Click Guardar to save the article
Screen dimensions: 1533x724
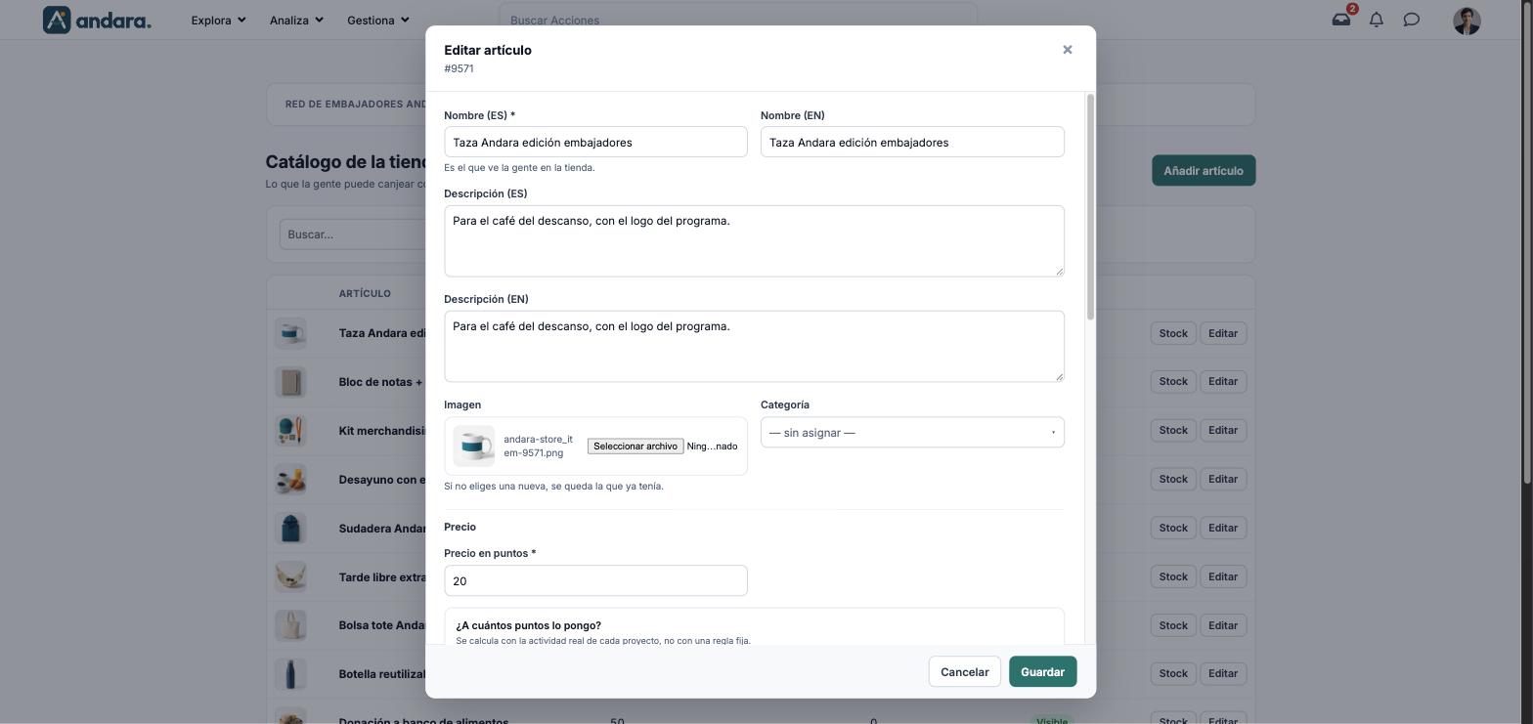pos(1042,672)
